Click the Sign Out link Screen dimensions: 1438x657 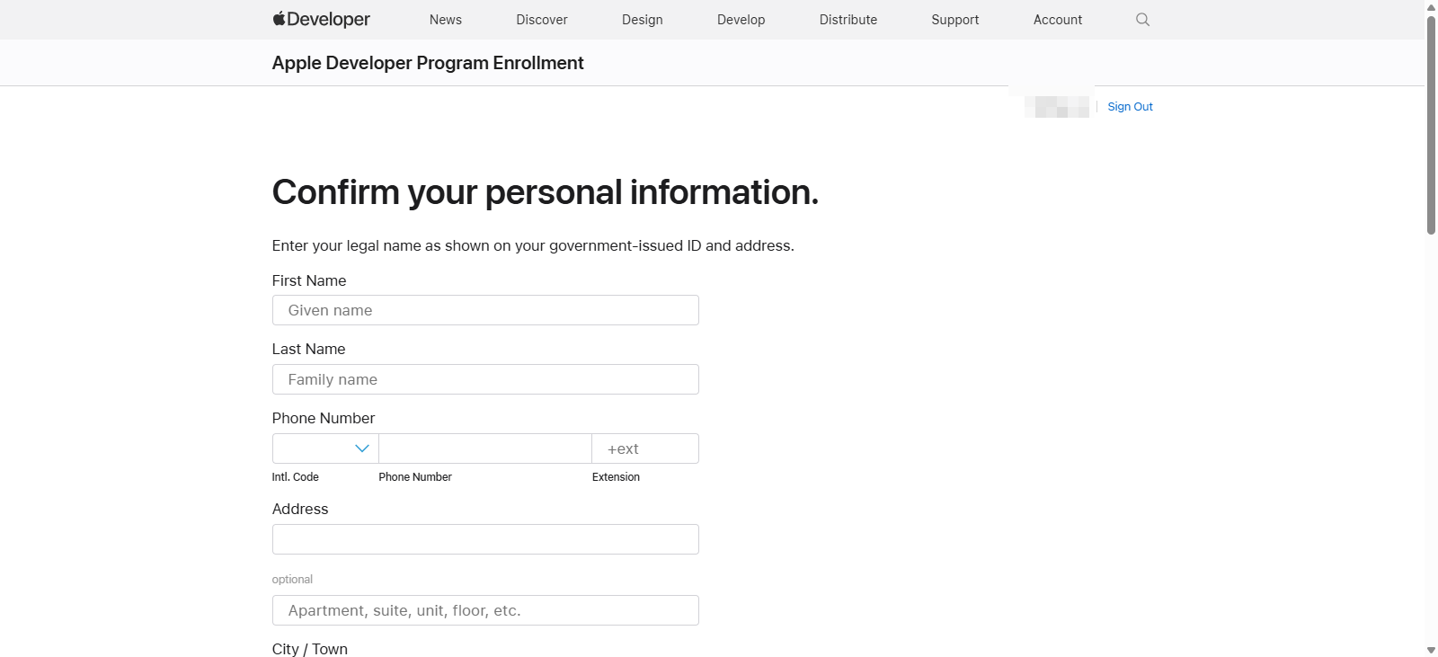click(x=1130, y=107)
